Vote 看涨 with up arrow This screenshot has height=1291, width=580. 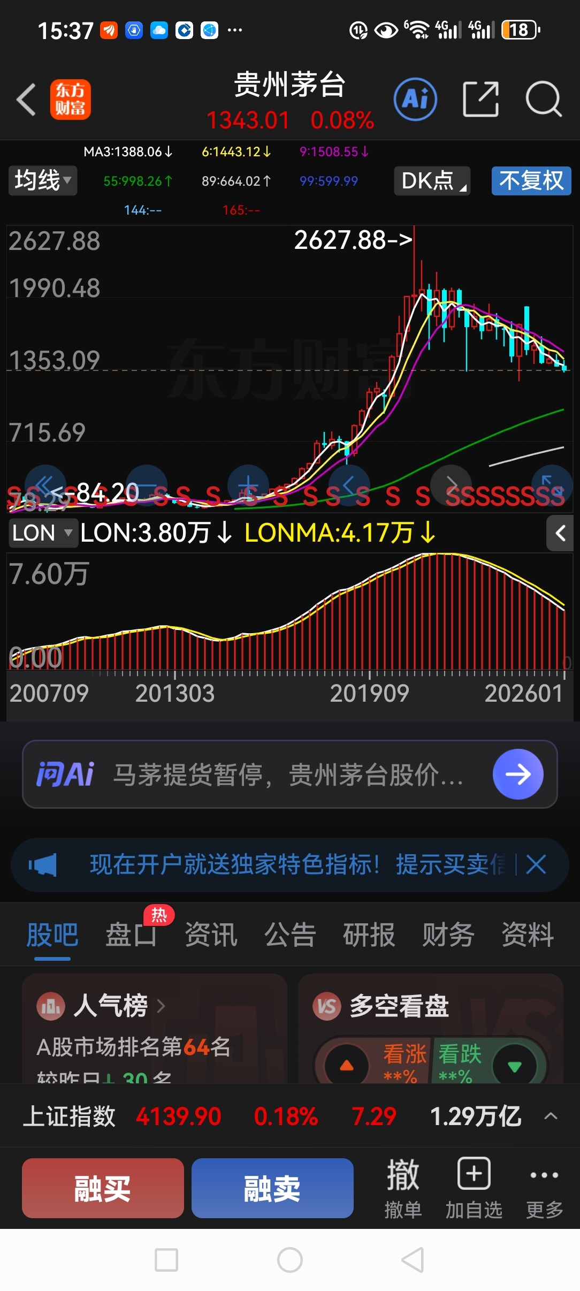click(347, 1065)
